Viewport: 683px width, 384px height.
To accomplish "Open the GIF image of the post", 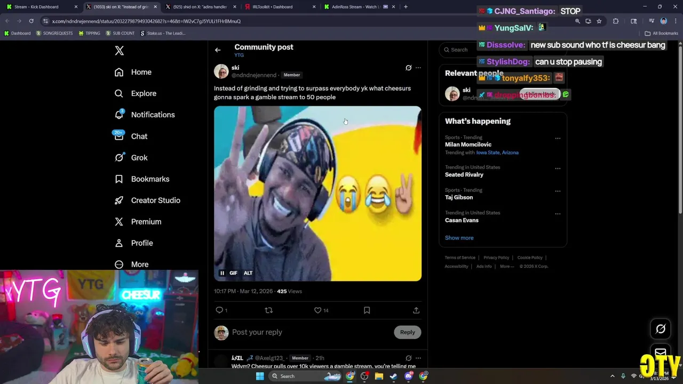I will tap(317, 193).
